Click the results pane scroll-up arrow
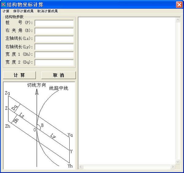Viewport: 184px width, 173px height. coord(178,20)
